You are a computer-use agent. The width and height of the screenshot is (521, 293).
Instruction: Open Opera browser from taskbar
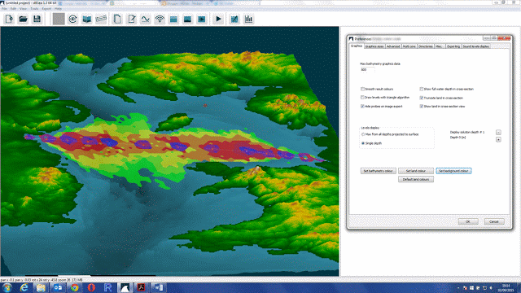coord(91,287)
